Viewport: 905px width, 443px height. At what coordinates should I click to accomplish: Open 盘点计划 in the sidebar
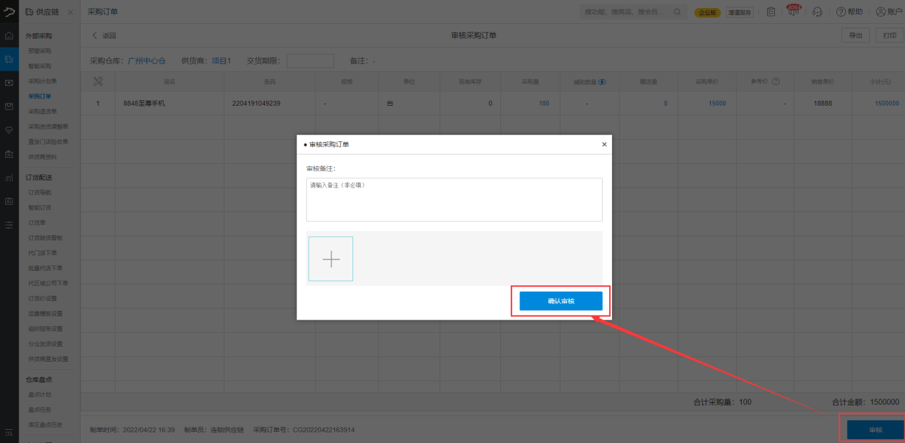(40, 395)
